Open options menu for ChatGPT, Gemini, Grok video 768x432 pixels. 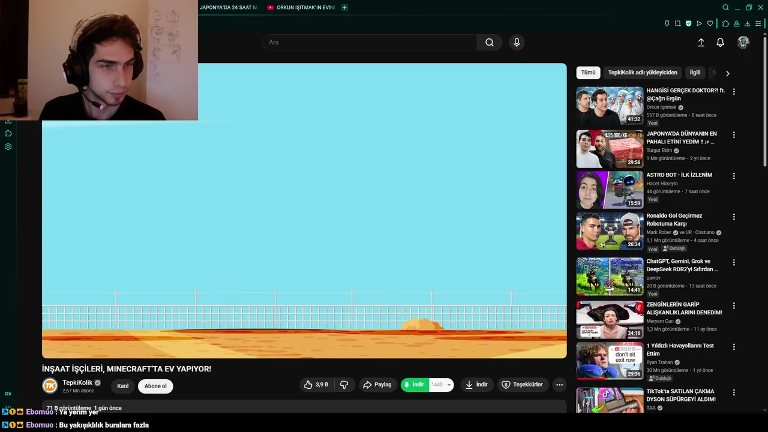(x=733, y=263)
